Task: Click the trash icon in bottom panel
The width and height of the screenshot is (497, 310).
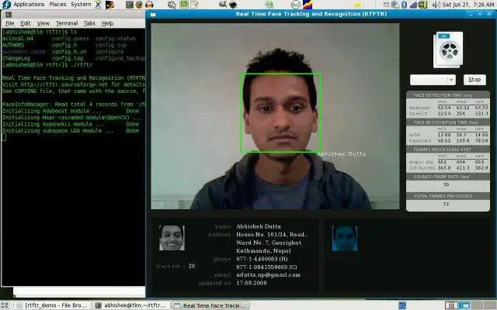Action: [x=402, y=305]
